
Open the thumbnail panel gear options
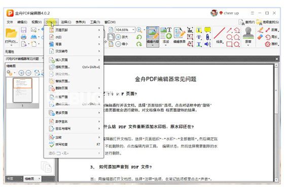point(9,73)
